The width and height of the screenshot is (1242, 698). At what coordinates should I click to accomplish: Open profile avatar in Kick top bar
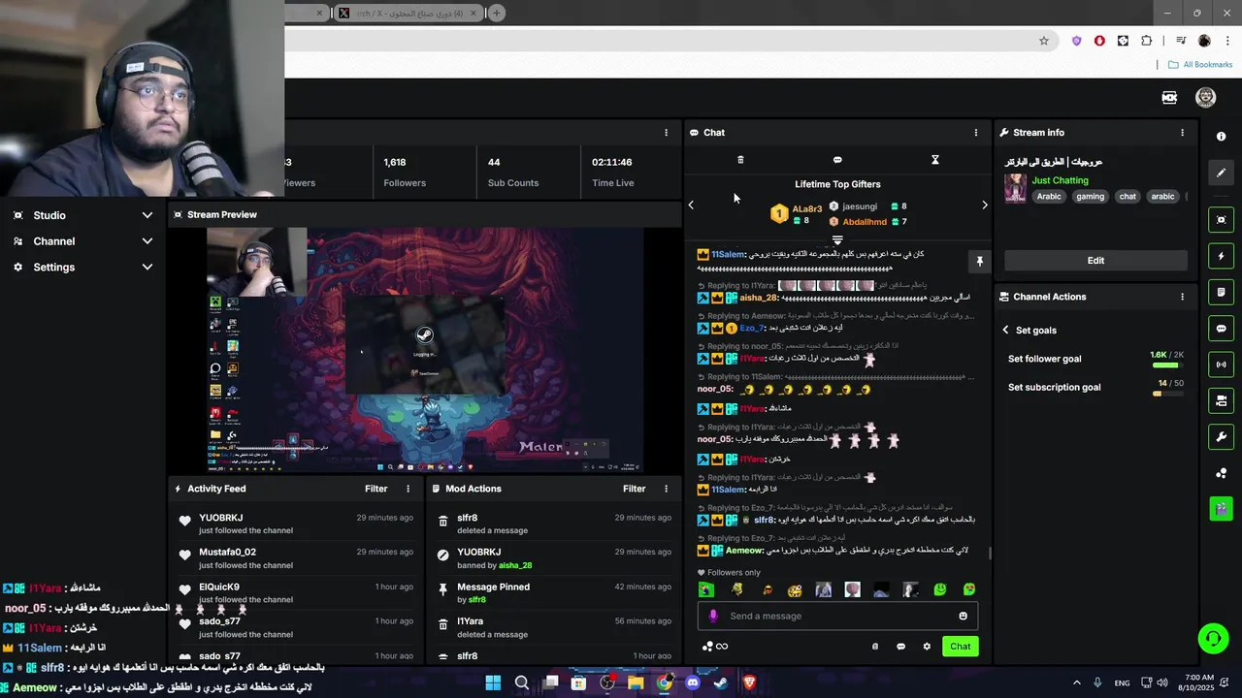click(x=1205, y=97)
